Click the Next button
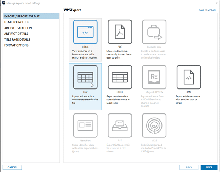Screen dimensions: 220x172 (x=209, y=167)
